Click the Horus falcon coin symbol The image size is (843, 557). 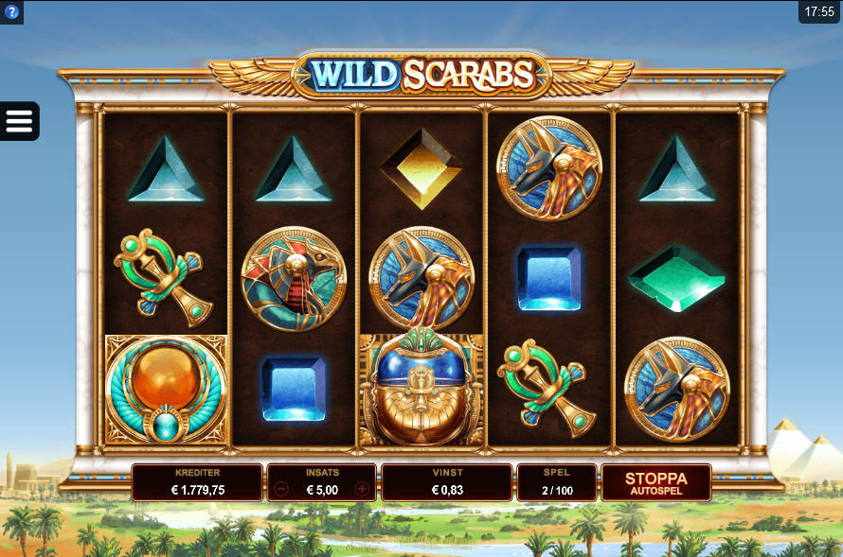[294, 279]
